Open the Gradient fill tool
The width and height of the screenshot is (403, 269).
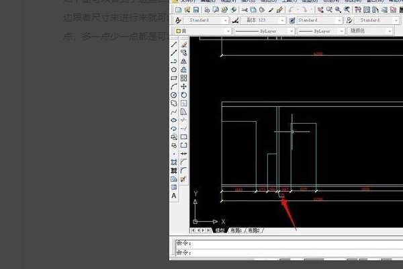[x=174, y=170]
